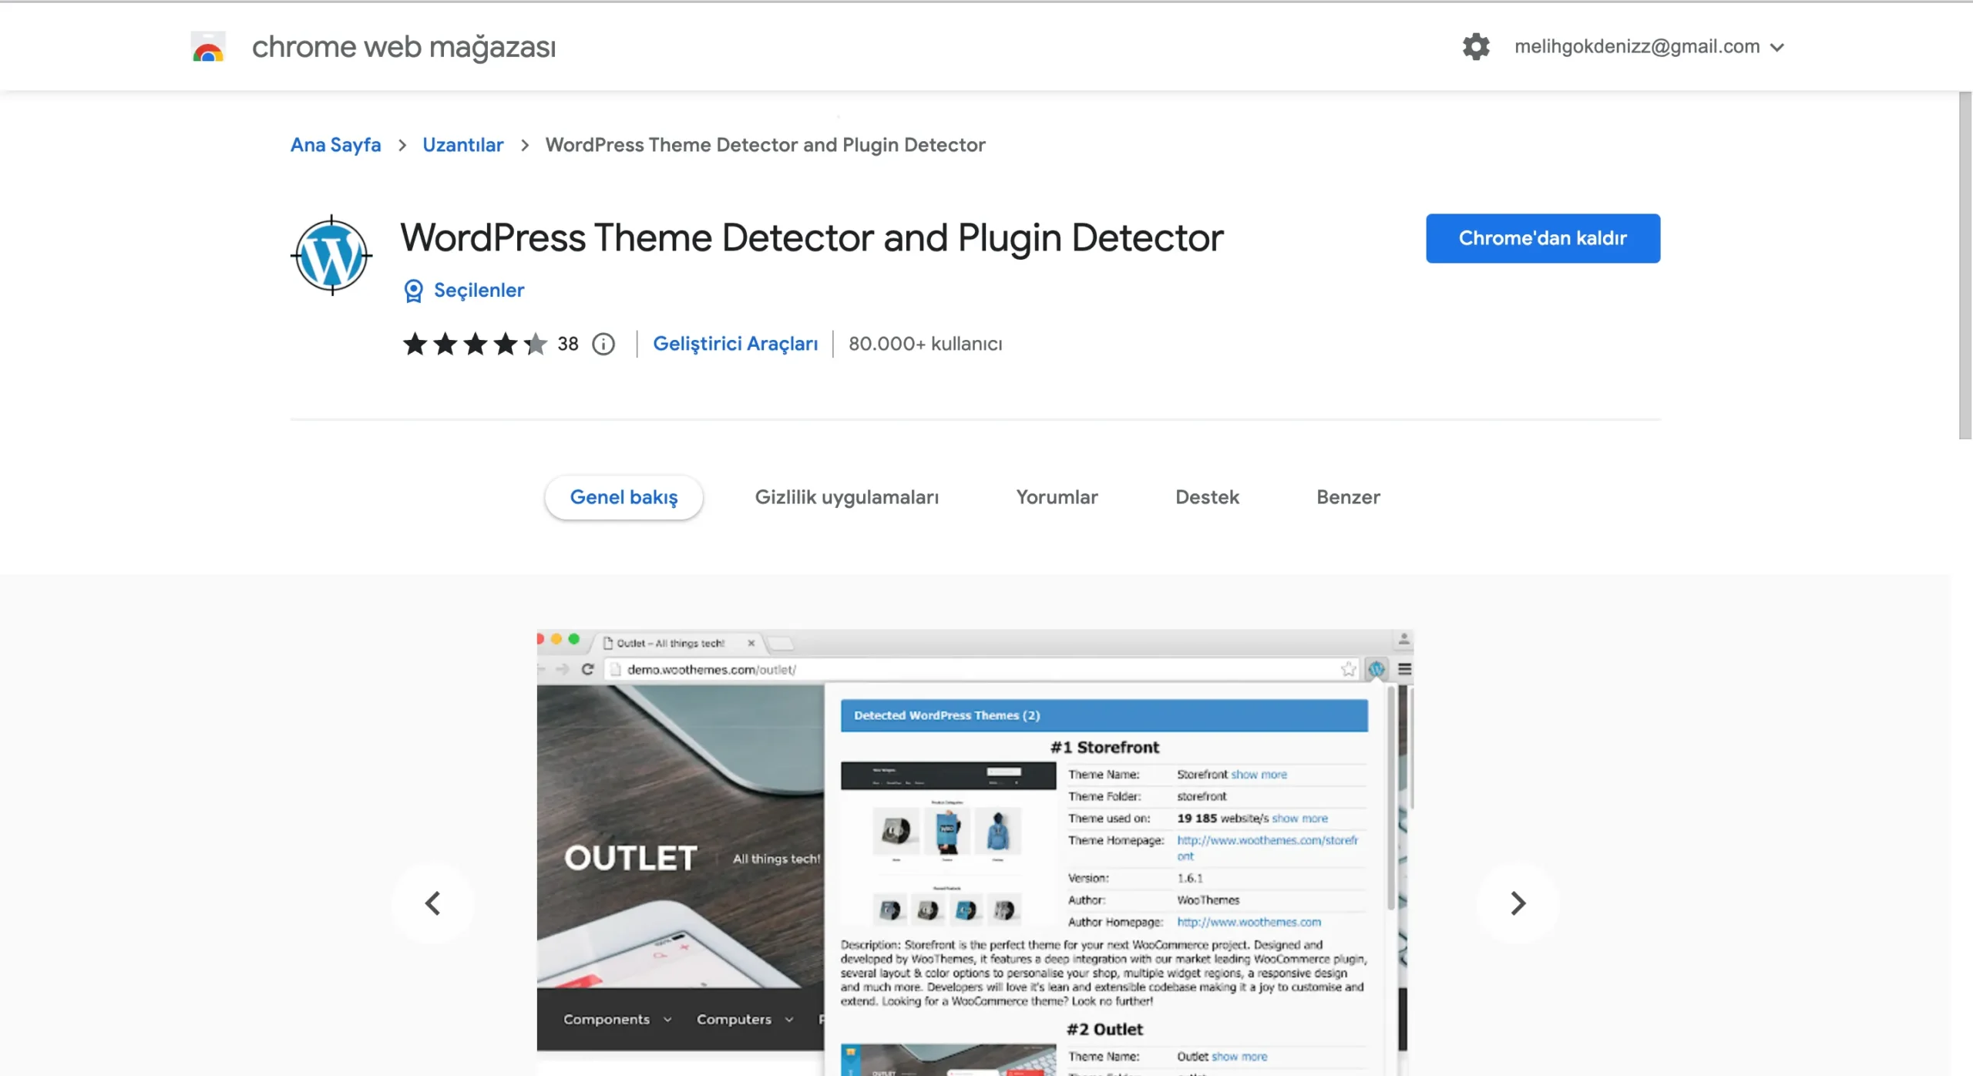Open the Benzer tab
This screenshot has width=1973, height=1076.
point(1348,497)
